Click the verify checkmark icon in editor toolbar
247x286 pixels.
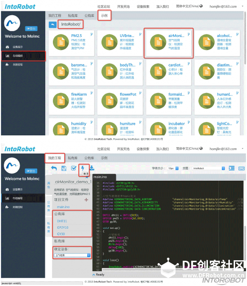tap(74, 168)
